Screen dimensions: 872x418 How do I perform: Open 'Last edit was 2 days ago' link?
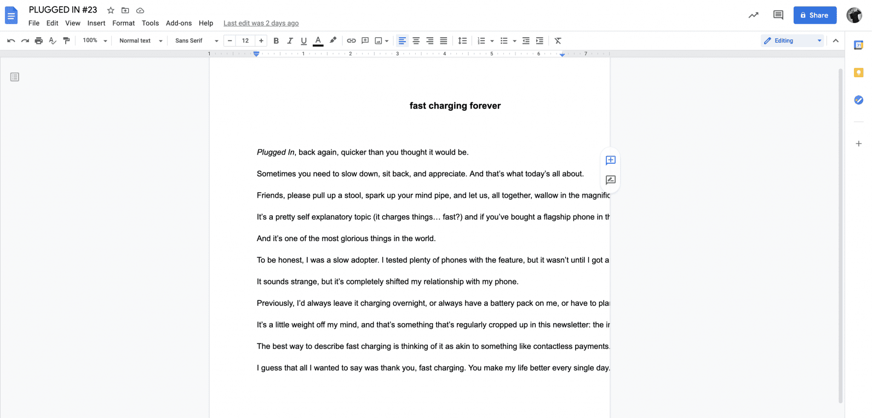[261, 23]
